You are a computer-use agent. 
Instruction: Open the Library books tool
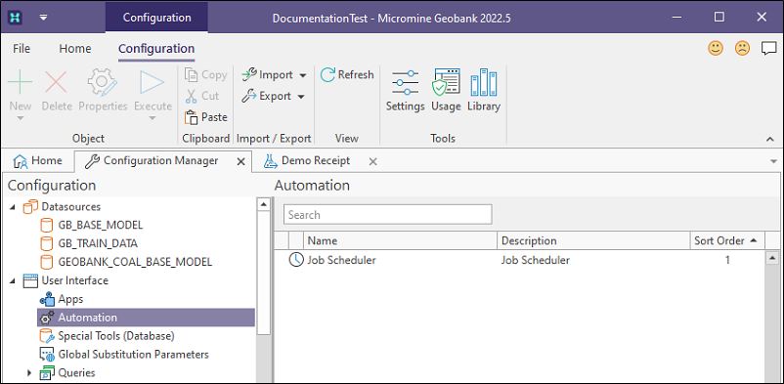[x=484, y=90]
